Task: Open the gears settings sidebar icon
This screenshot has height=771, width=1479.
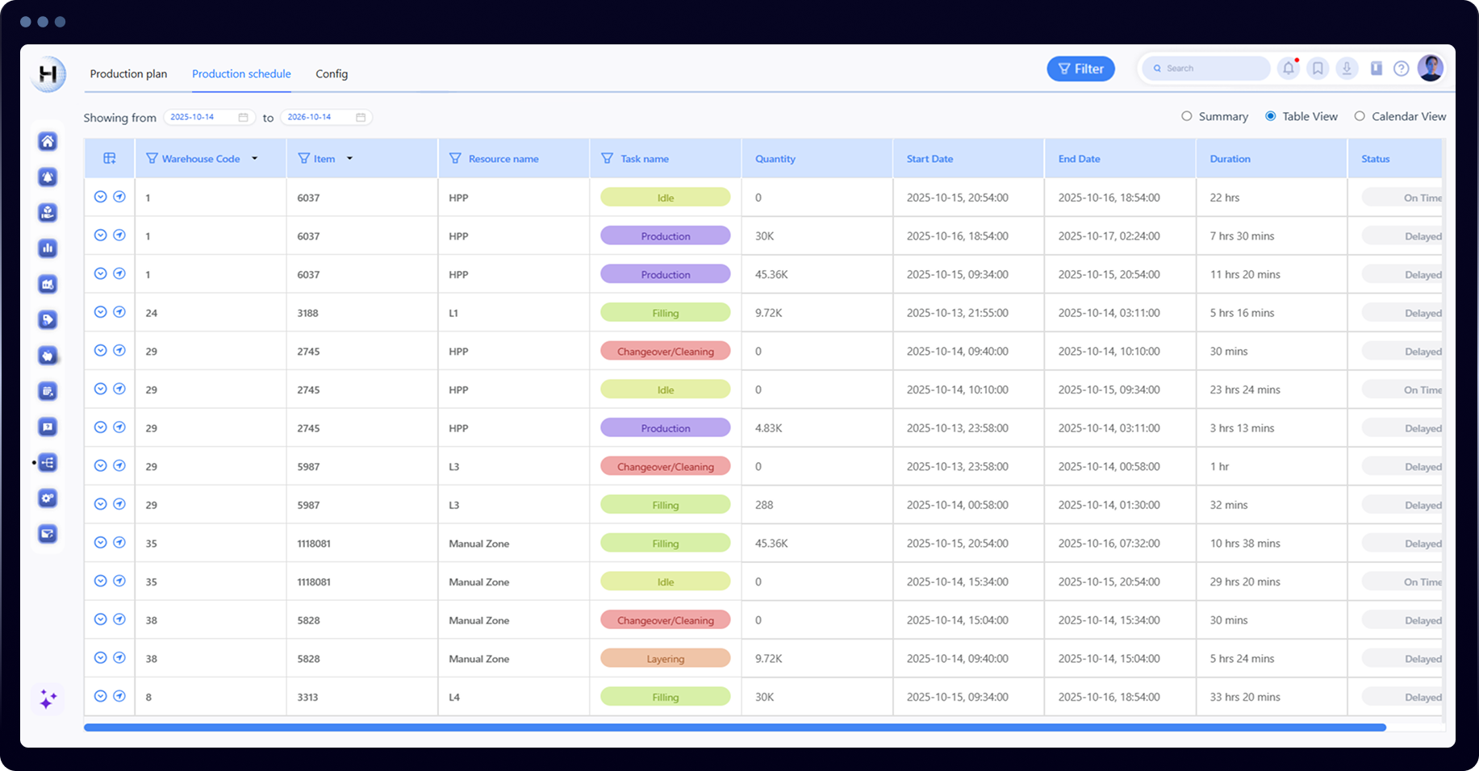Action: click(48, 498)
